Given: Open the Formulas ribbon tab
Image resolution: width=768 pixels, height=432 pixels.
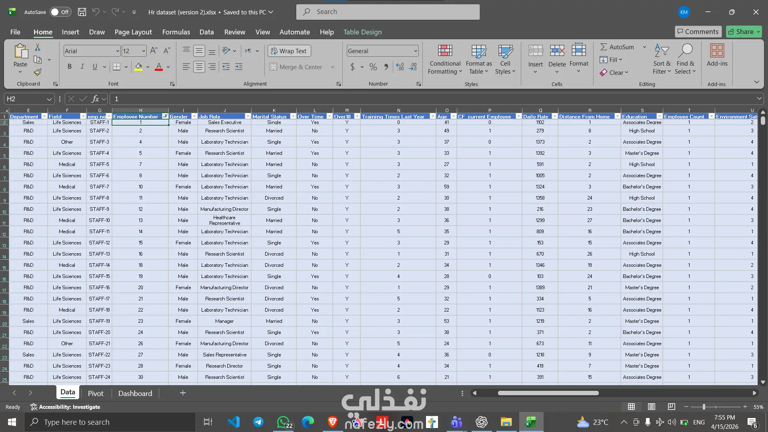Looking at the screenshot, I should click(176, 32).
